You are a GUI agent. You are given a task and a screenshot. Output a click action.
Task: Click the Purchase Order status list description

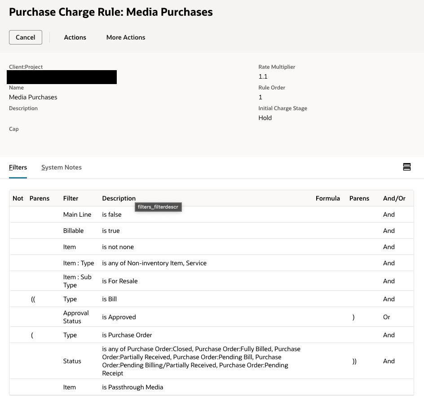(x=201, y=361)
